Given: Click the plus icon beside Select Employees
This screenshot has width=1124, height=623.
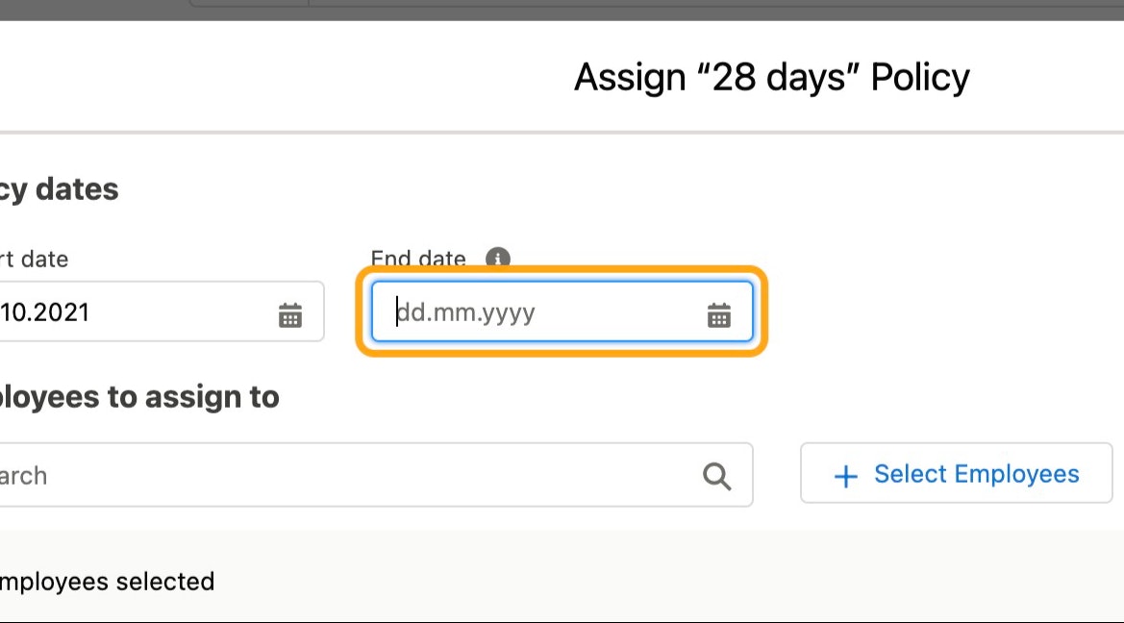Looking at the screenshot, I should 846,476.
